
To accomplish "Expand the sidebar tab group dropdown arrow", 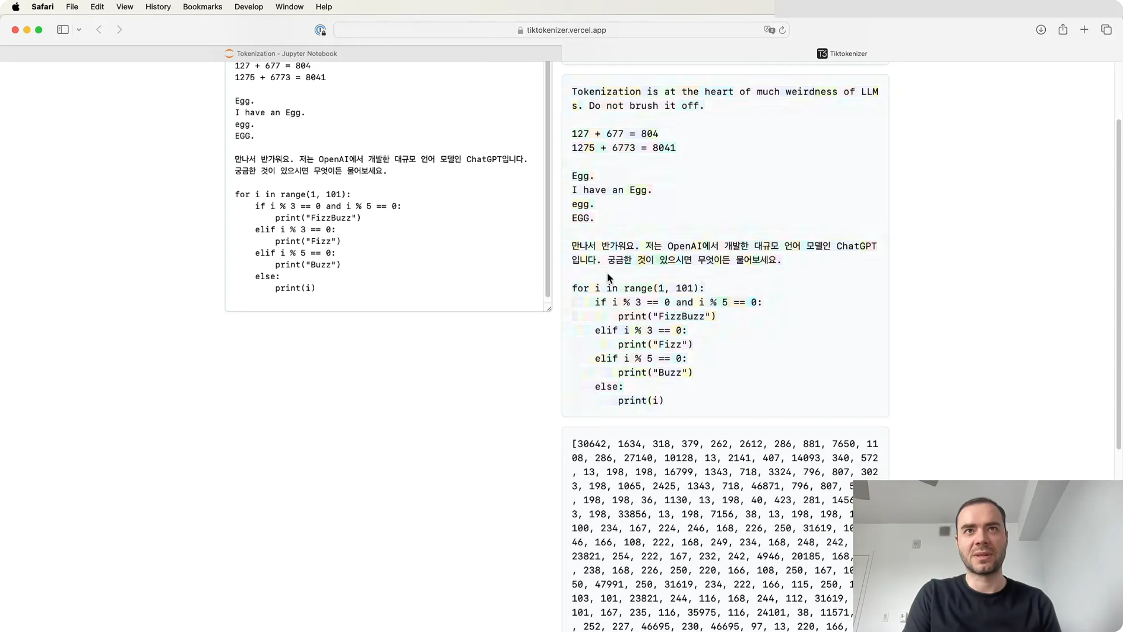I will pos(79,30).
